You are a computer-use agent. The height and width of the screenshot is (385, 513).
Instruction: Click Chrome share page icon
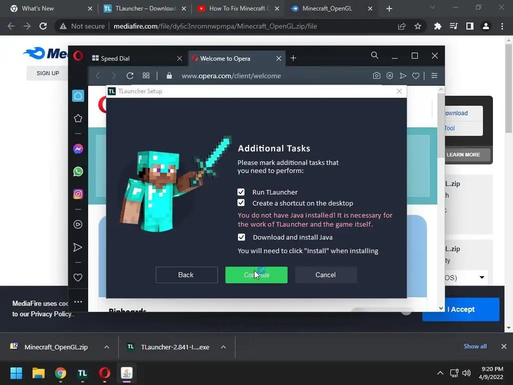[x=402, y=26]
